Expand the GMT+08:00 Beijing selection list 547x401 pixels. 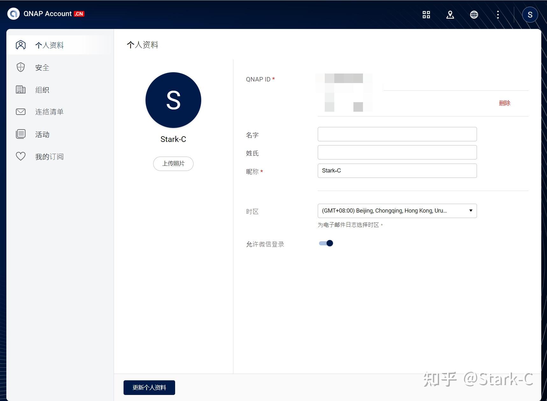pyautogui.click(x=397, y=210)
